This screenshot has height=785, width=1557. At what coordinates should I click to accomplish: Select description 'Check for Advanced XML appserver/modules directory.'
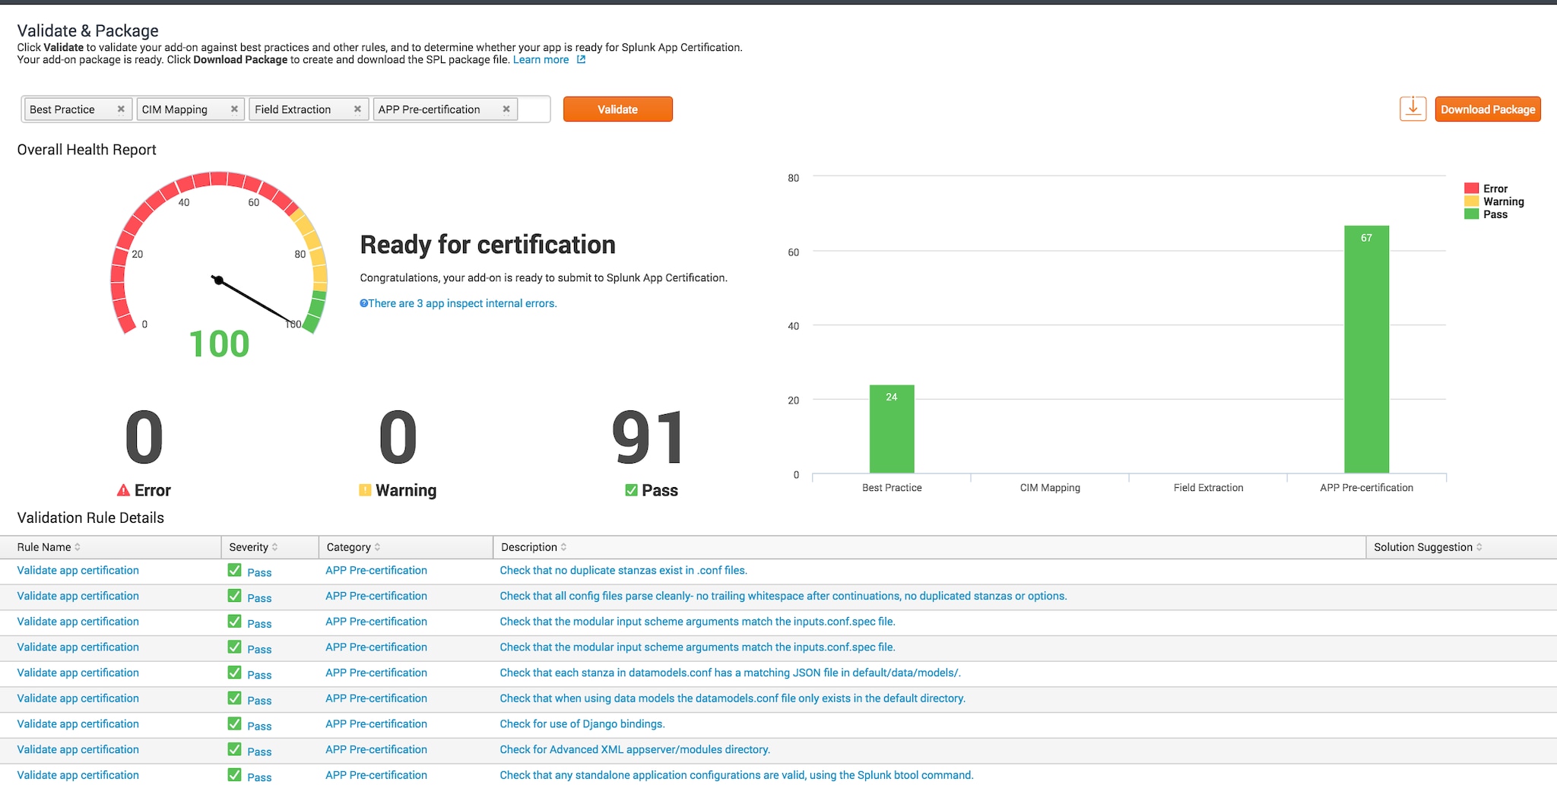[x=635, y=749]
